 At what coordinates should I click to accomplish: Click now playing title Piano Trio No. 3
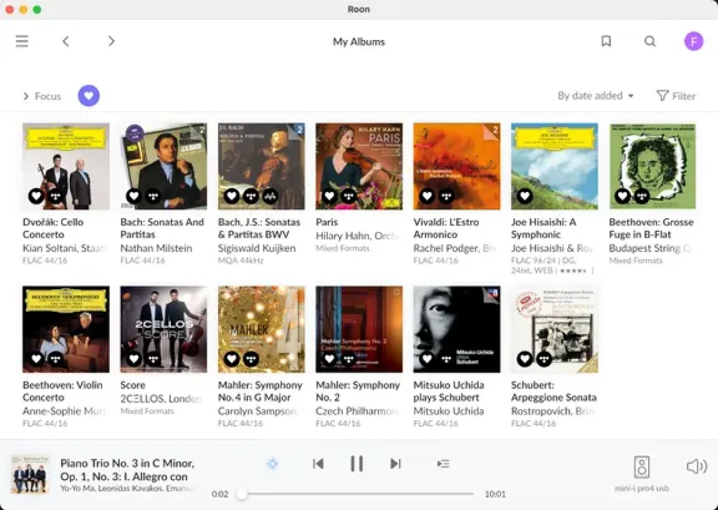127,469
